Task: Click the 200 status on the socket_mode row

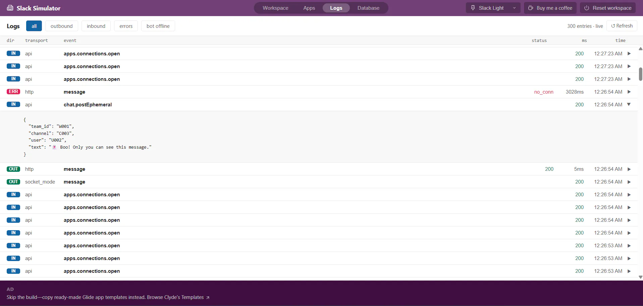Action: (579, 182)
